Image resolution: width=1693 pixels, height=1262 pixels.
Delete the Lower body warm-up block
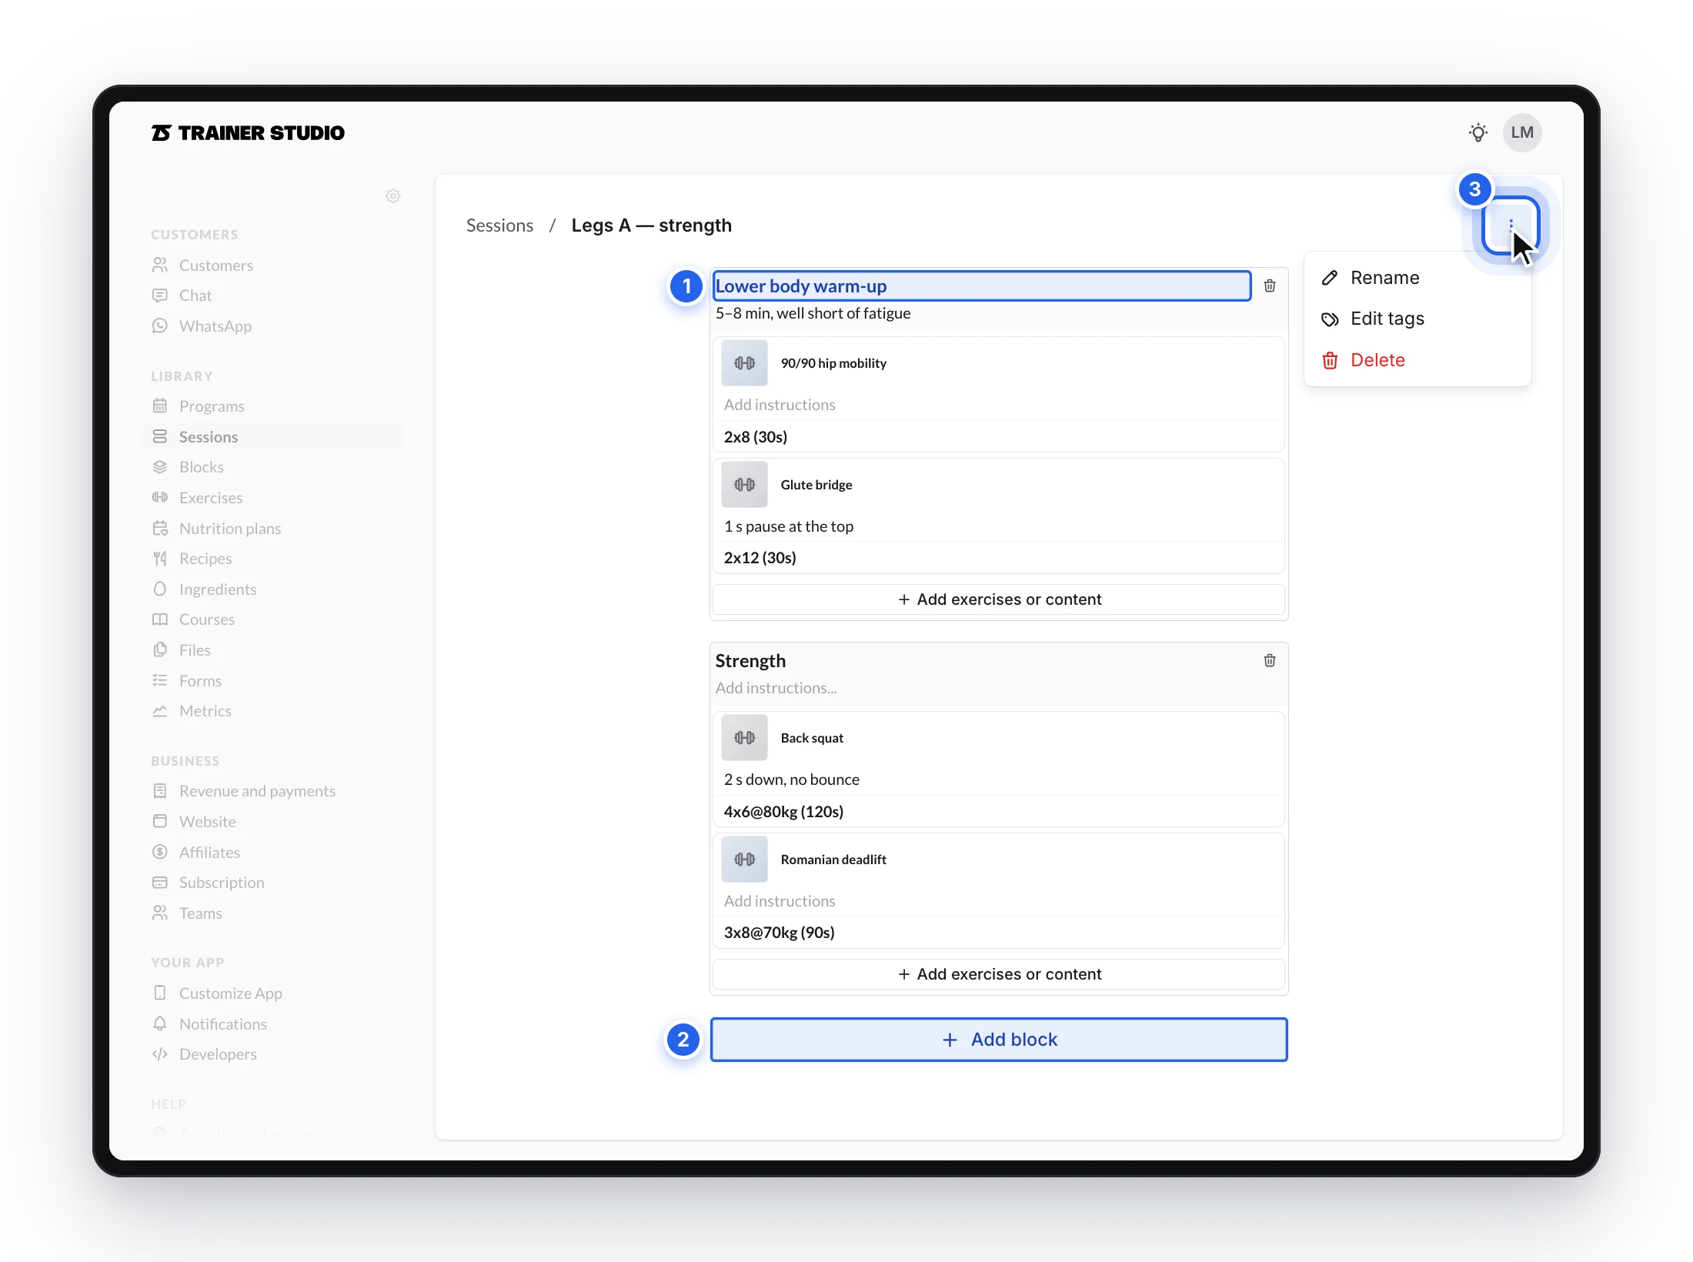1270,285
